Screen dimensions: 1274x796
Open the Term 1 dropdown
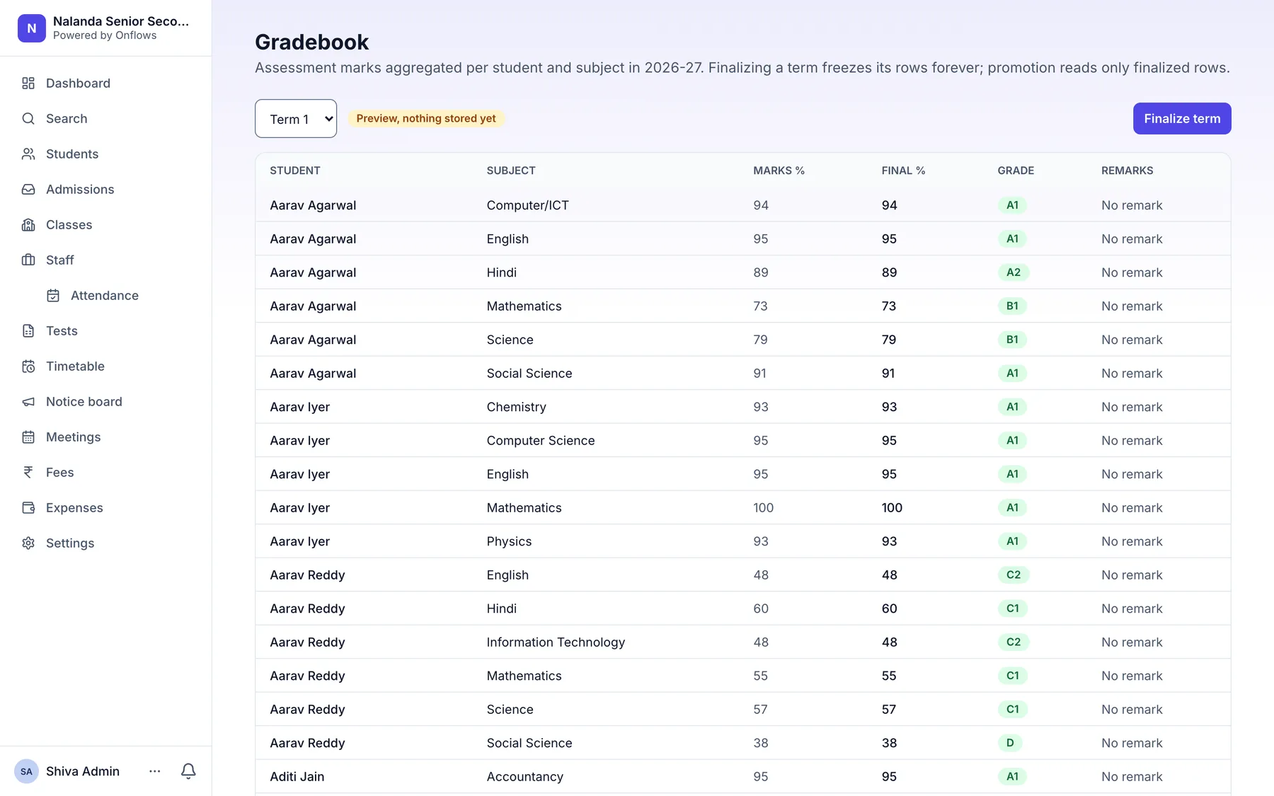(296, 119)
